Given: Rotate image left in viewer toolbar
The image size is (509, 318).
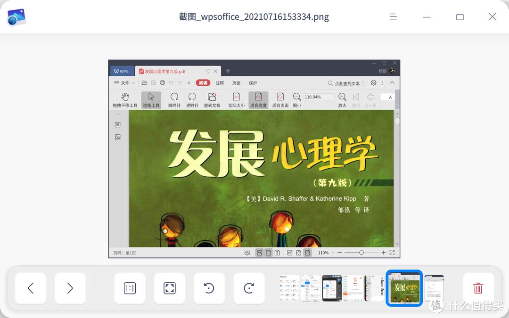Looking at the screenshot, I should (x=209, y=288).
